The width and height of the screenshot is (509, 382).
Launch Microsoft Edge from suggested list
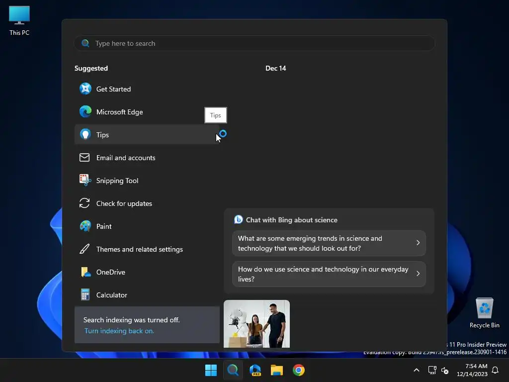(85, 112)
